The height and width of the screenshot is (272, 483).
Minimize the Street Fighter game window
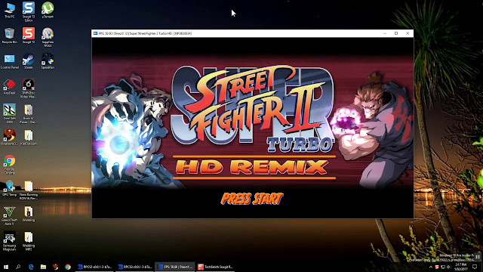tap(385, 33)
